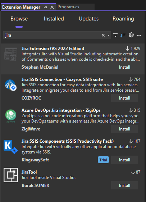This screenshot has width=146, height=202.
Task: Switch to the Installed tab
Action: [x=54, y=19]
